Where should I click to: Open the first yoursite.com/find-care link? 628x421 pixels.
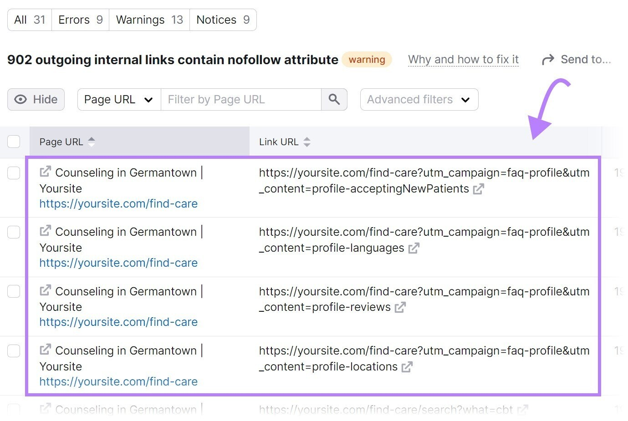118,203
